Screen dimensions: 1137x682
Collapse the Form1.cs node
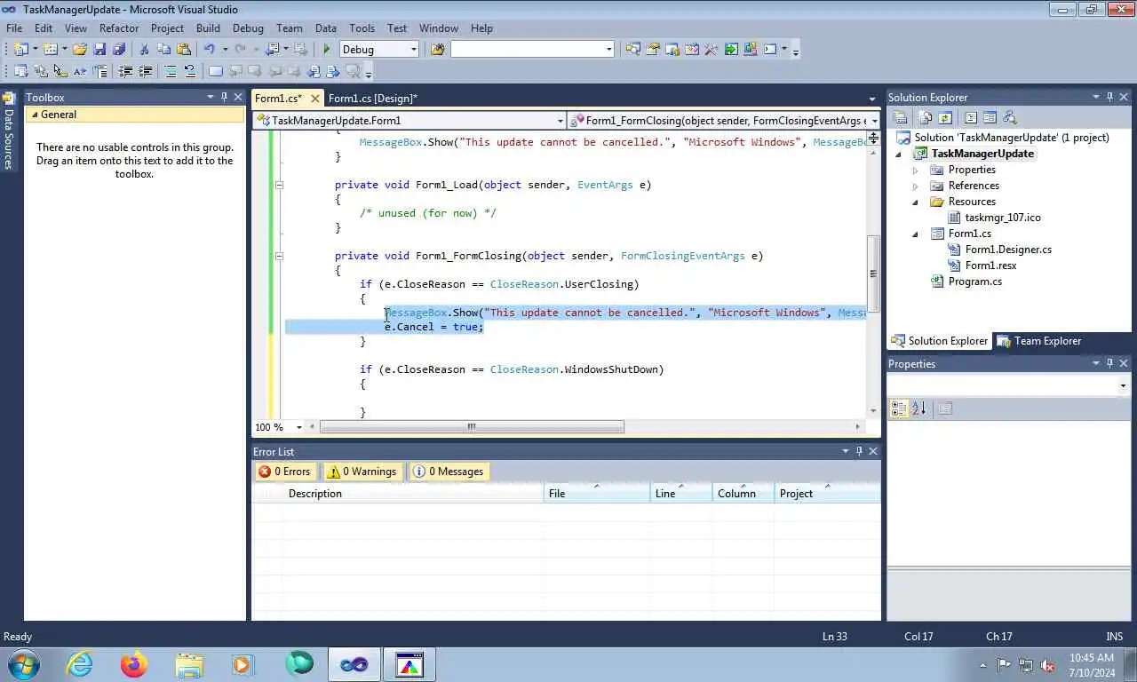(916, 234)
